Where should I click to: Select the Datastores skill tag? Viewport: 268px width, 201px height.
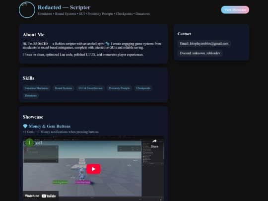tap(31, 96)
